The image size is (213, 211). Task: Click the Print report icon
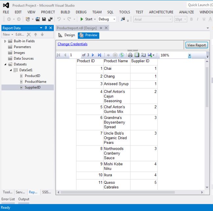pos(130,55)
